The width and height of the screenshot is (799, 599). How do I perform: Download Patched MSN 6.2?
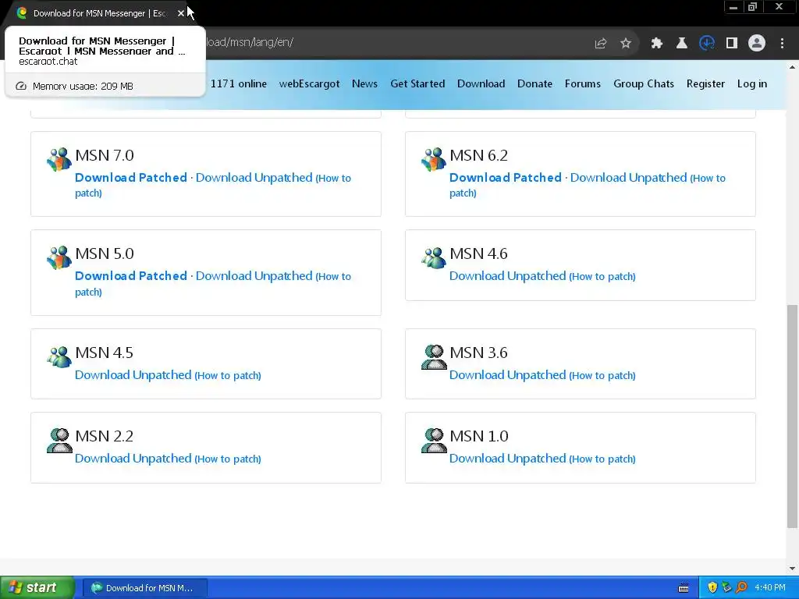[506, 177]
